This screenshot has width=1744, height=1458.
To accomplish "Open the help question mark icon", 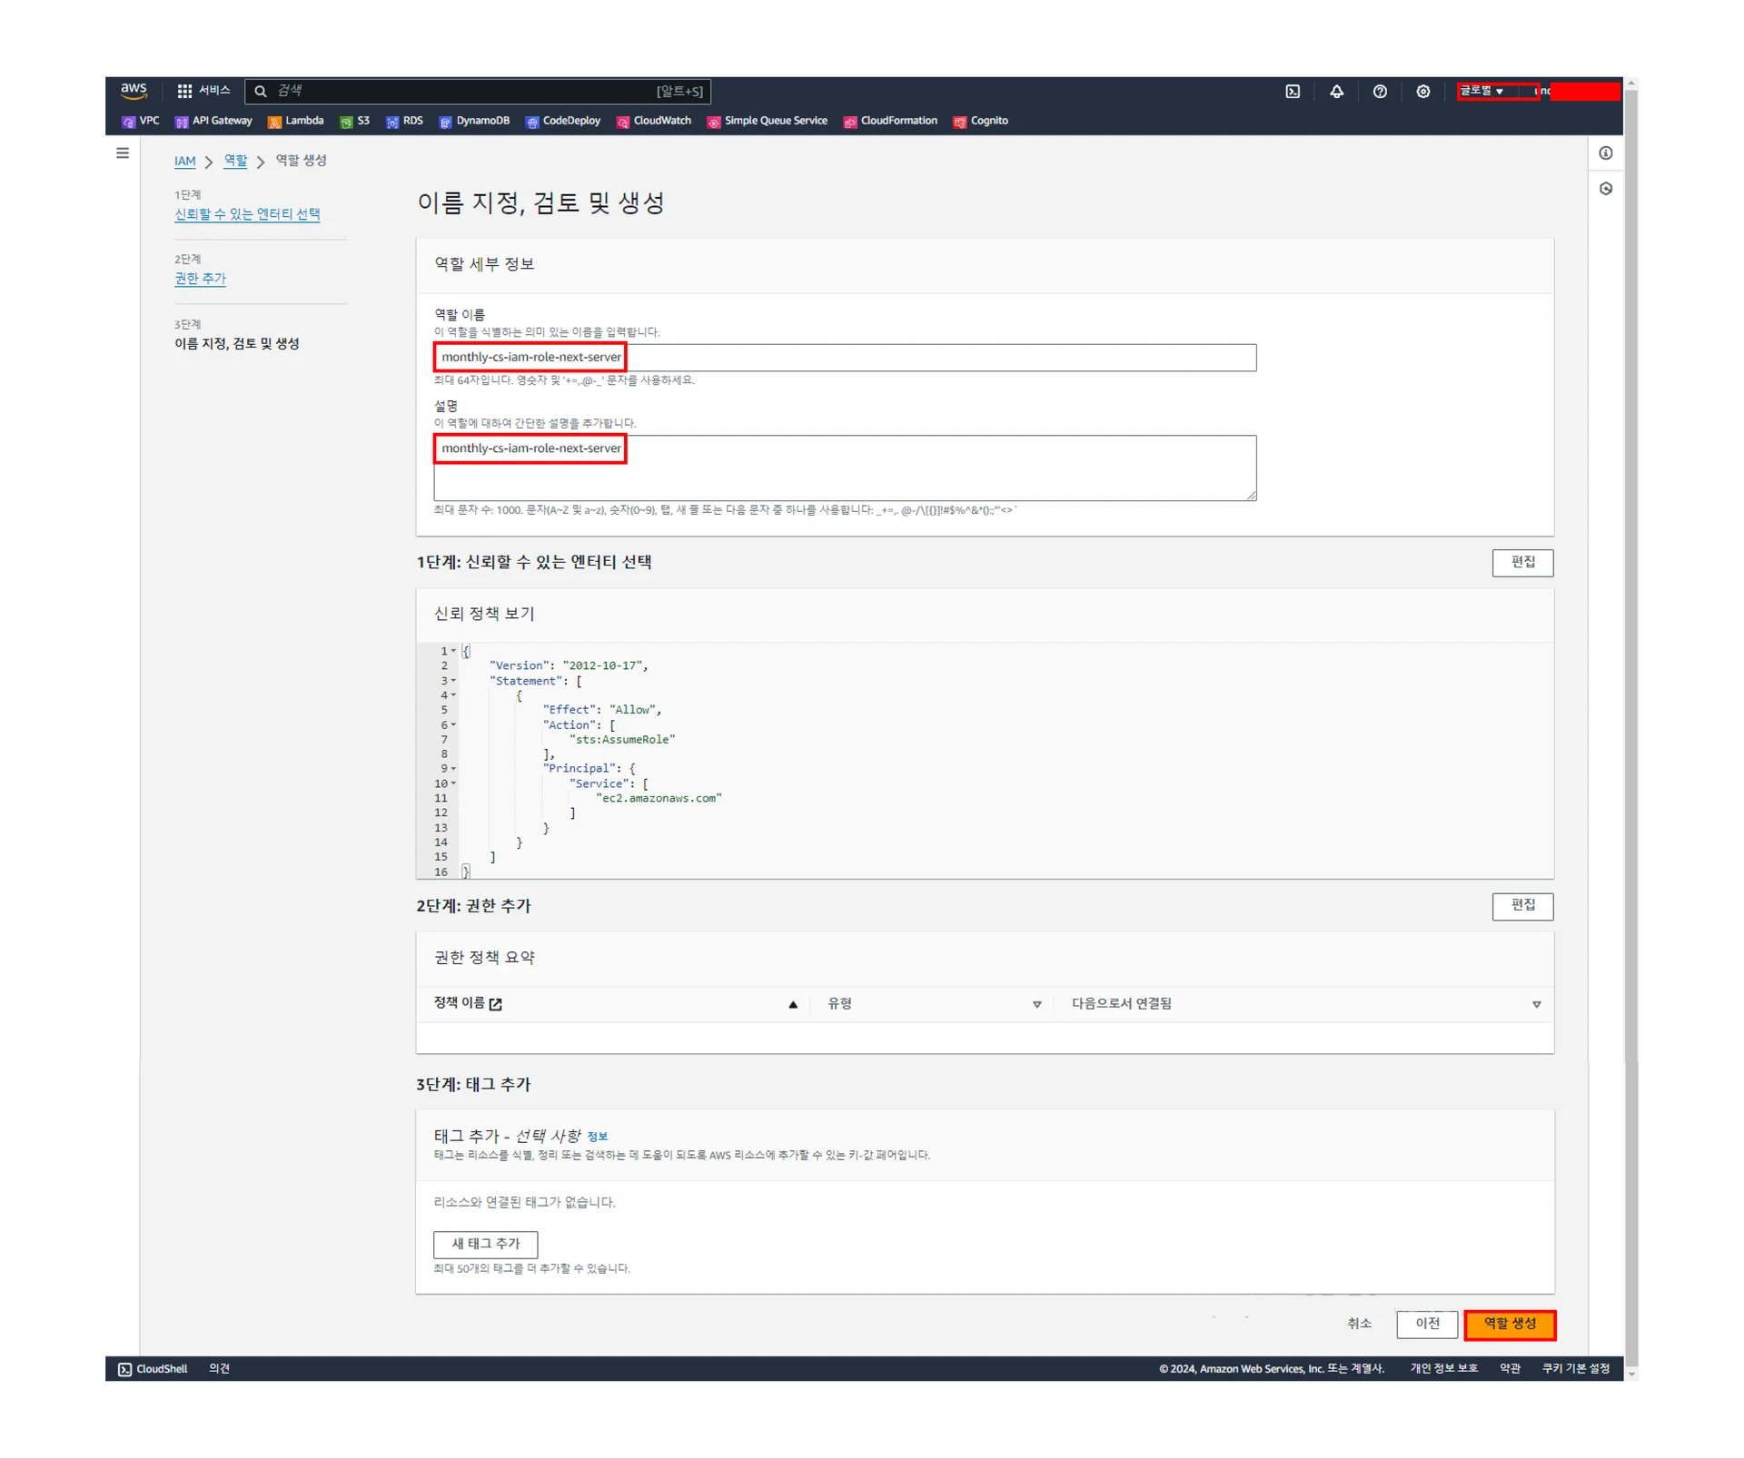I will 1380,92.
